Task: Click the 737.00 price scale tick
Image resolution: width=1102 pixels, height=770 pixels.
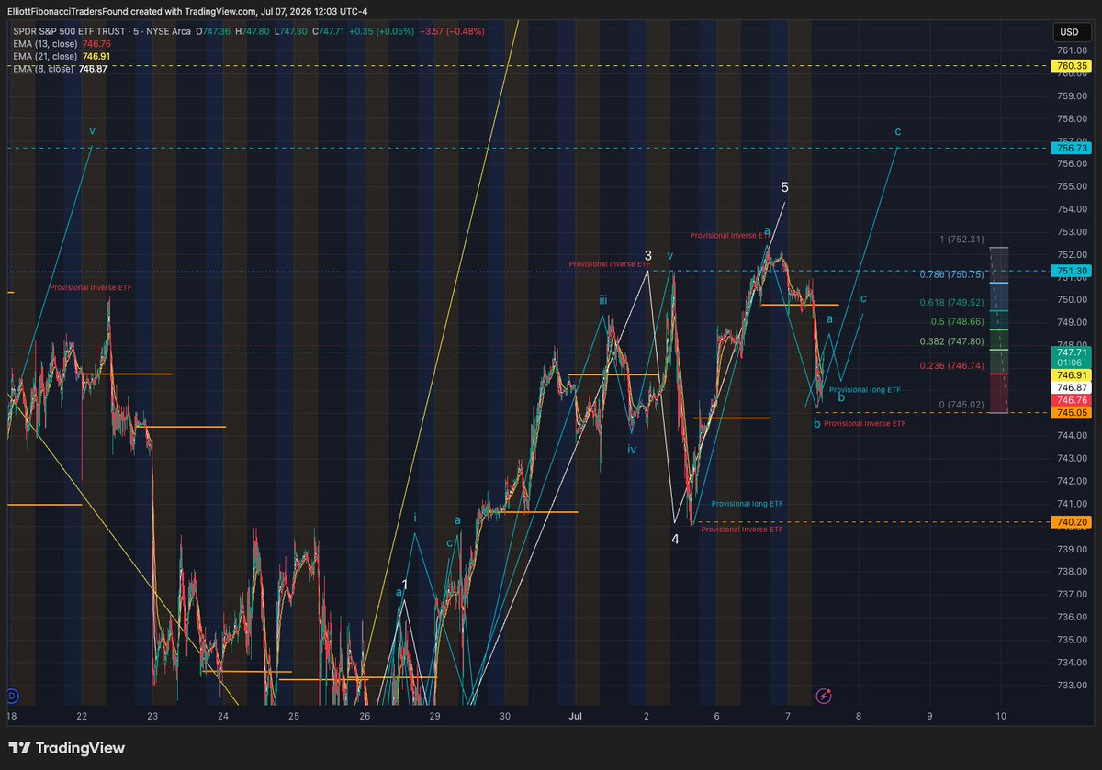Action: 1072,594
